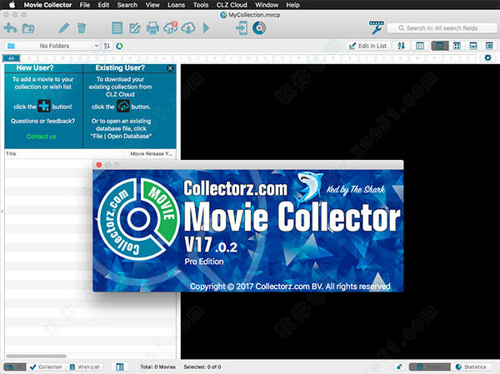Click the Add Movies plus icon
This screenshot has width=500, height=374.
pos(11,28)
